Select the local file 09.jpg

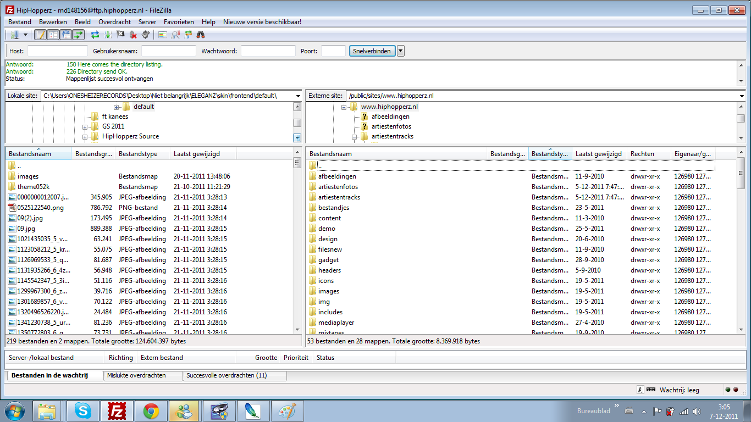point(26,229)
